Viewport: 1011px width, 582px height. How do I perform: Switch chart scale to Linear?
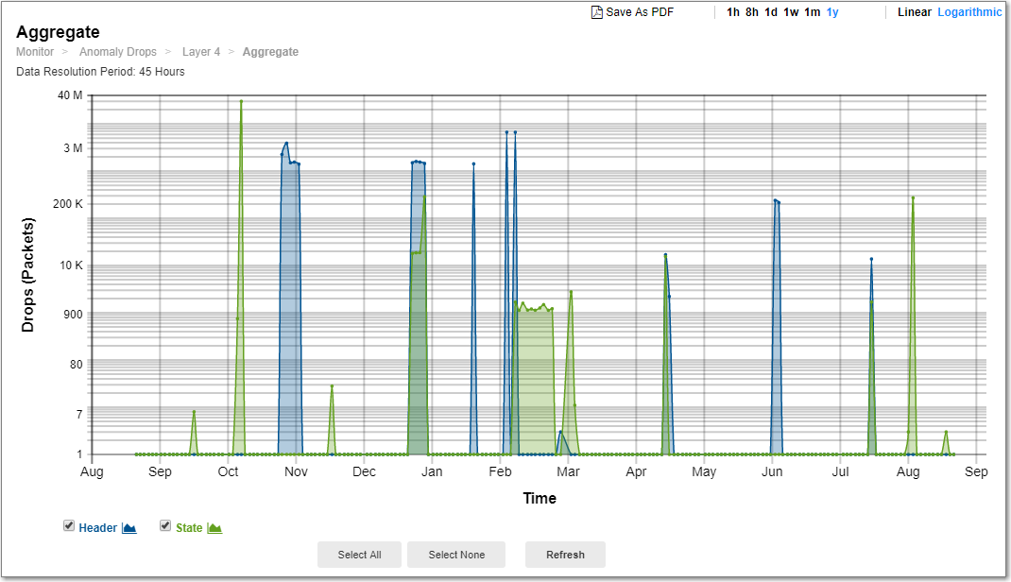point(915,12)
